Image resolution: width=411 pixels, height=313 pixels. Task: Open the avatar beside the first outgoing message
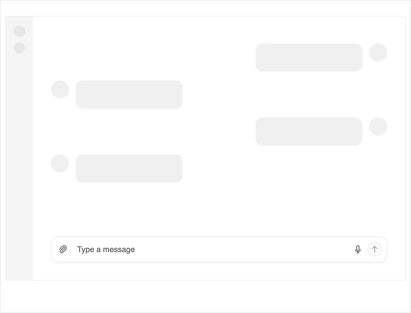point(378,53)
